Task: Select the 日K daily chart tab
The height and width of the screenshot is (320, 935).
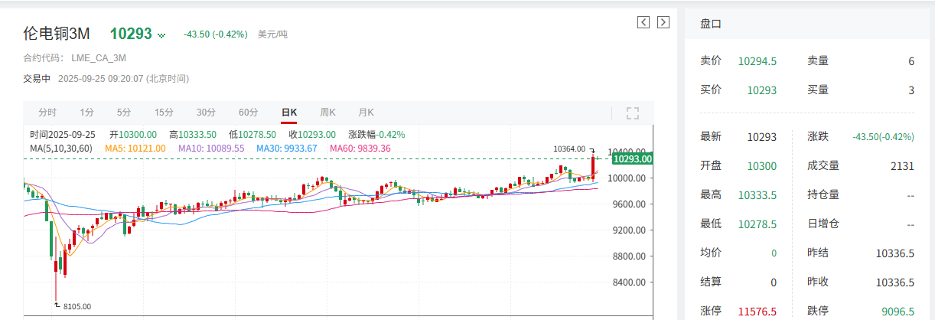Action: click(x=288, y=113)
